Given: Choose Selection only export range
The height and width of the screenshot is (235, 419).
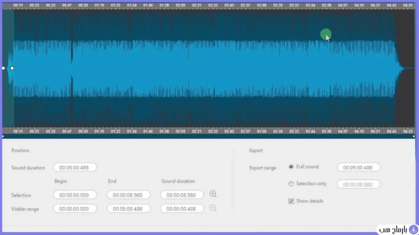Looking at the screenshot, I should tap(291, 184).
